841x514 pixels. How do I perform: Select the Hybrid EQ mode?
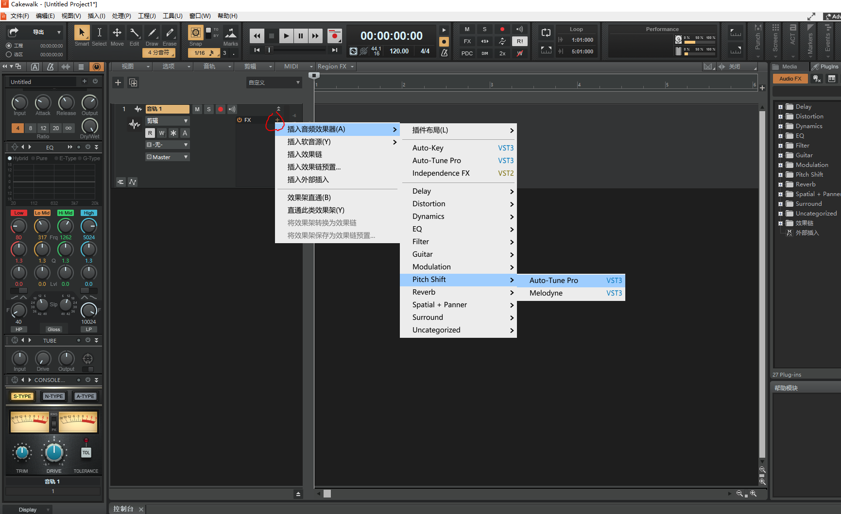[x=18, y=158]
